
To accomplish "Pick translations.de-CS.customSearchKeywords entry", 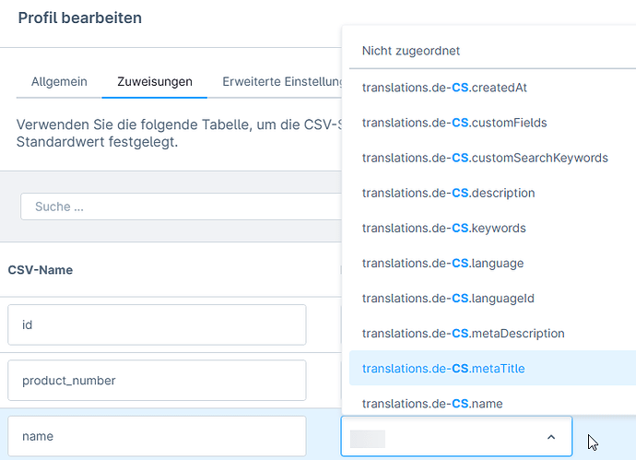I will tap(485, 158).
